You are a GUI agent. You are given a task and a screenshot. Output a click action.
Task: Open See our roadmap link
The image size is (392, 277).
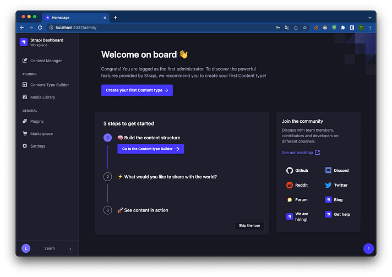click(301, 153)
